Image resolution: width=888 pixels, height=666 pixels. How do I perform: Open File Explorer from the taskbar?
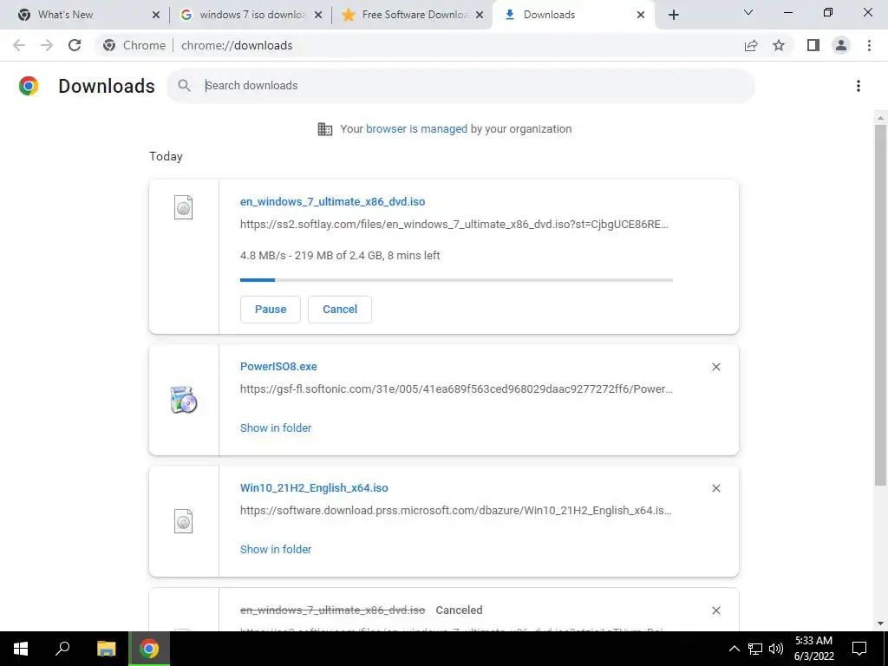(106, 649)
